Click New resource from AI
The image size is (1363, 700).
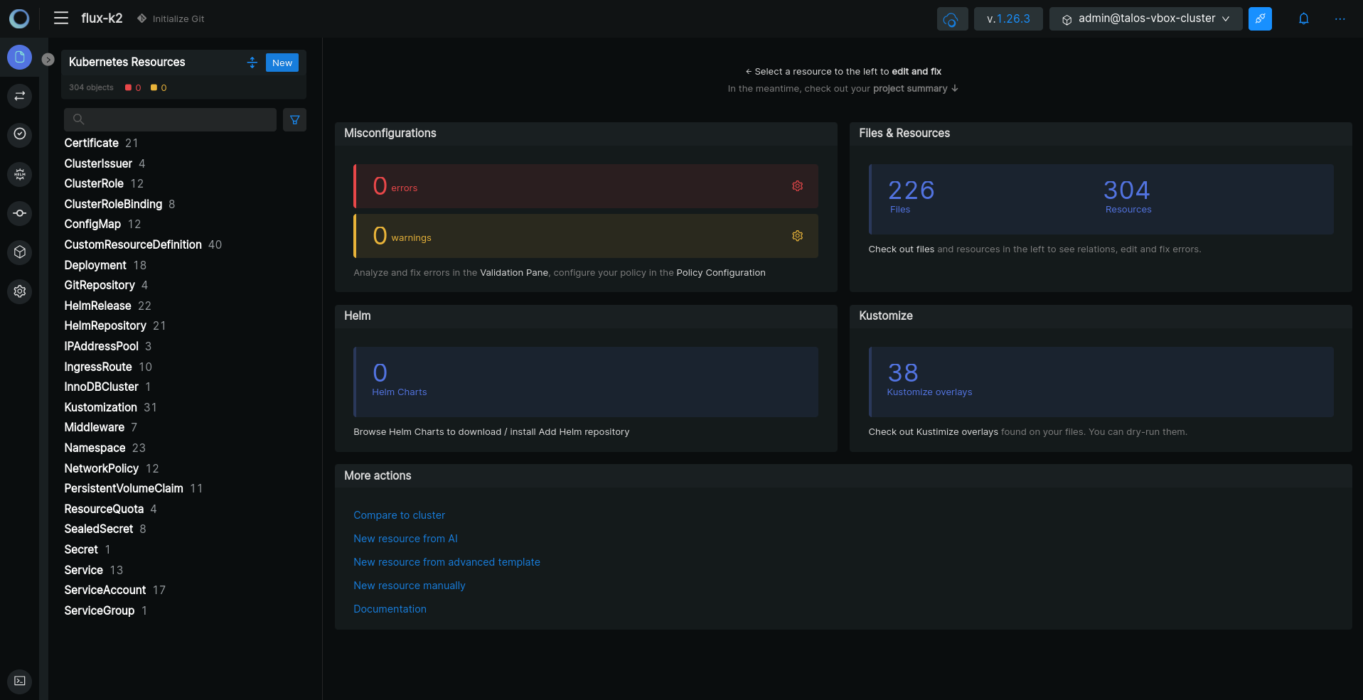(405, 539)
